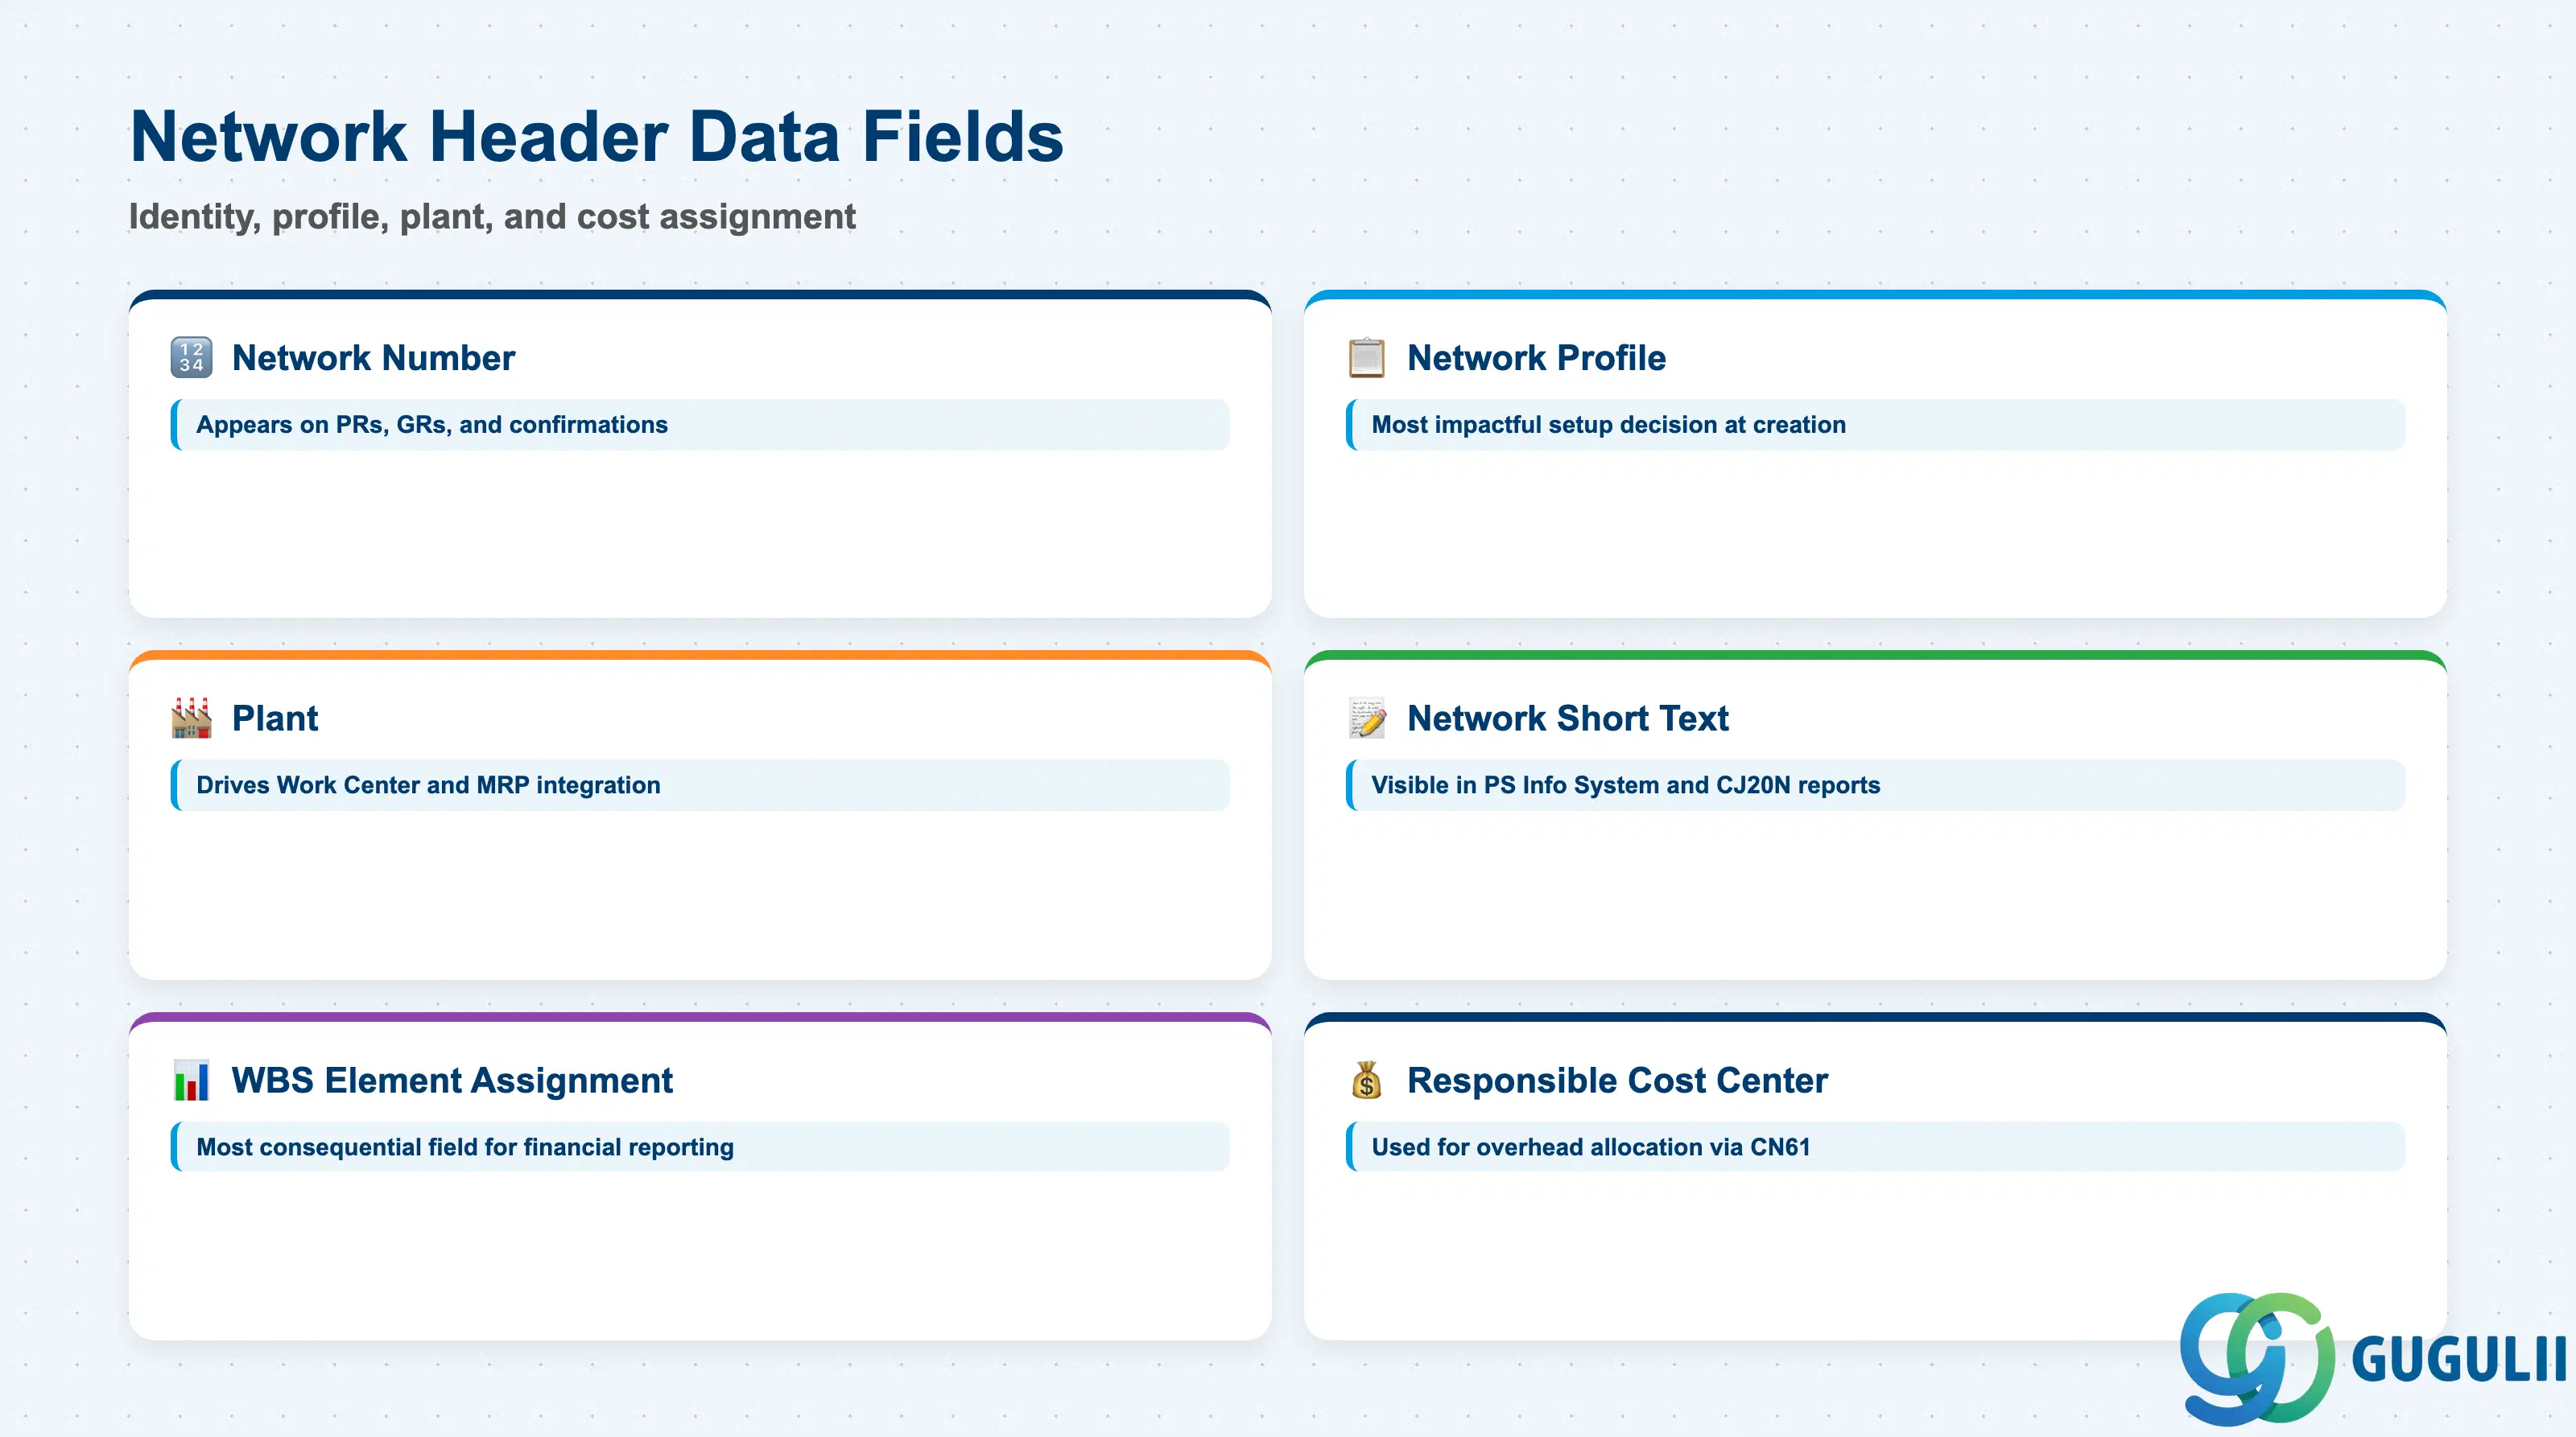Click the memo pencil icon by Network Short Text
The width and height of the screenshot is (2576, 1437).
(1366, 718)
